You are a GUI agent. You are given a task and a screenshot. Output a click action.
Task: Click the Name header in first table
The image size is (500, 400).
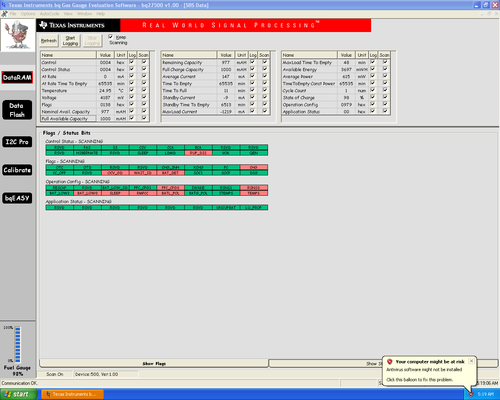click(x=68, y=55)
